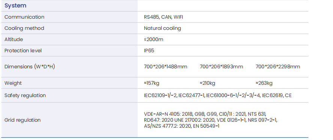Click the ≈210kg weight value

(207, 83)
